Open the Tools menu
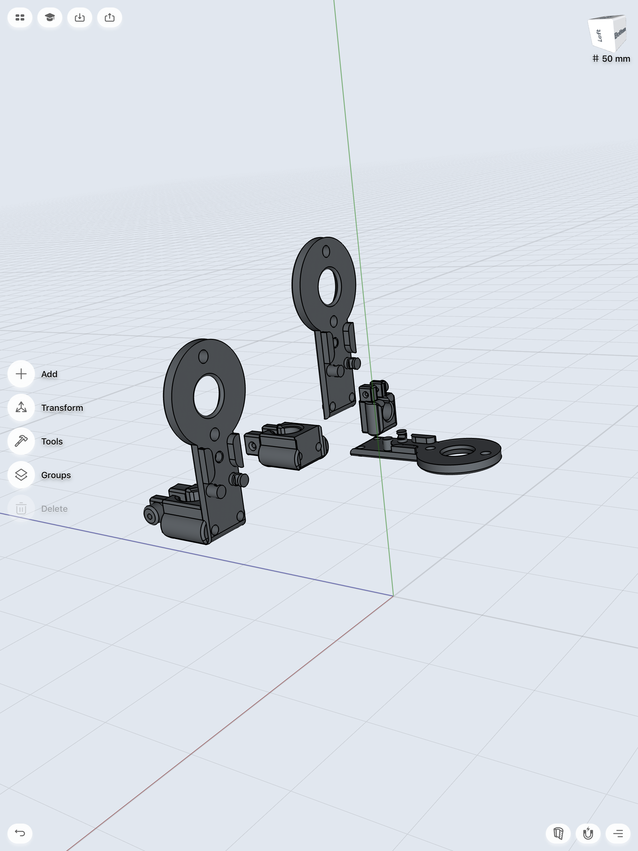638x851 pixels. tap(21, 441)
